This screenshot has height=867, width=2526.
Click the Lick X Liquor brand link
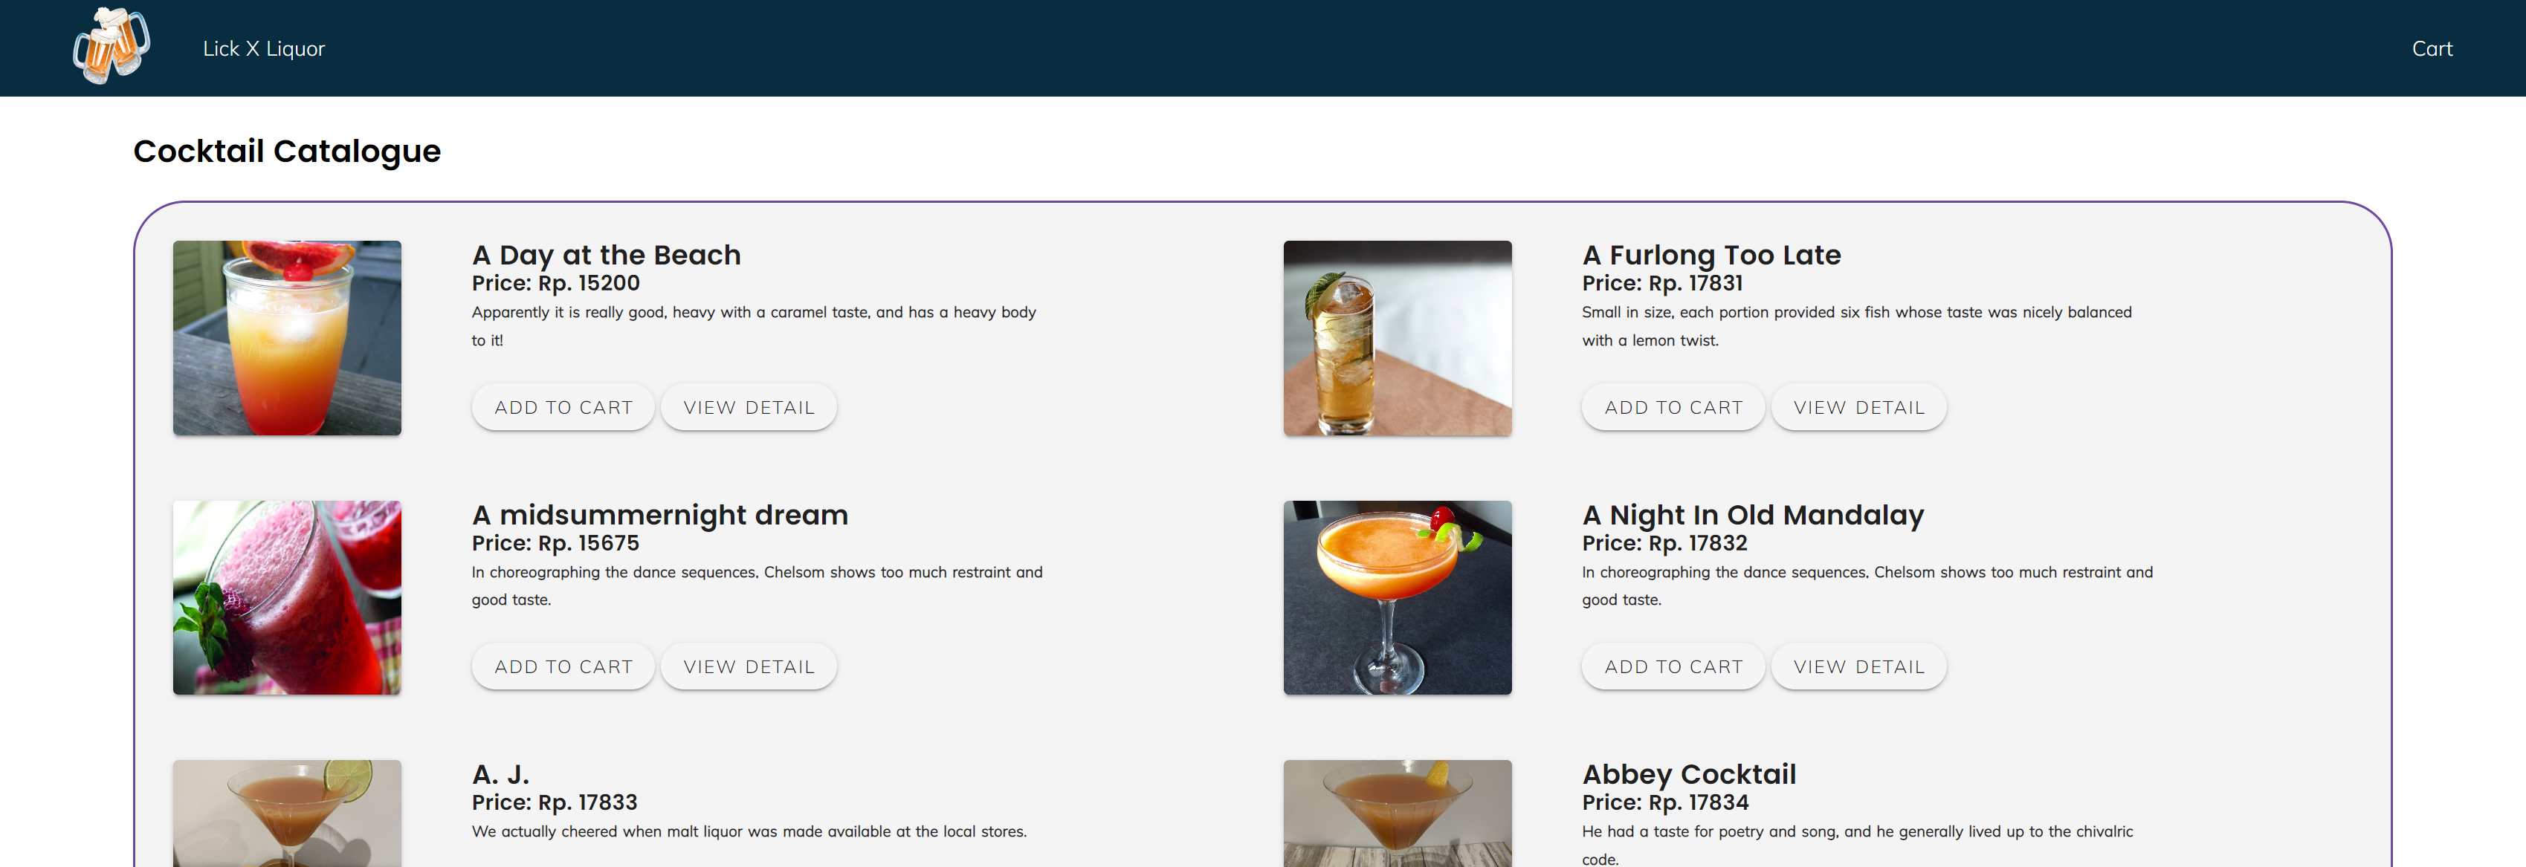[x=263, y=48]
